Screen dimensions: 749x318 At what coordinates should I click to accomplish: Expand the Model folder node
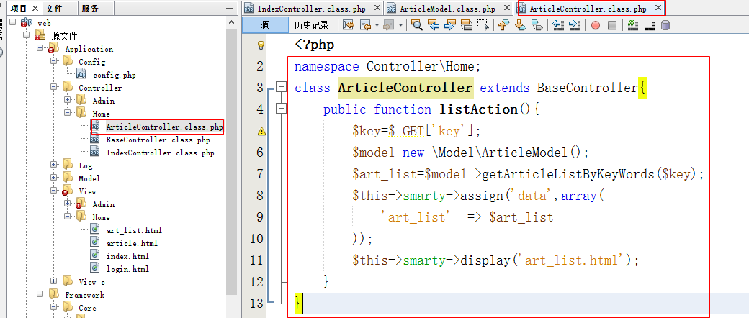pyautogui.click(x=55, y=178)
